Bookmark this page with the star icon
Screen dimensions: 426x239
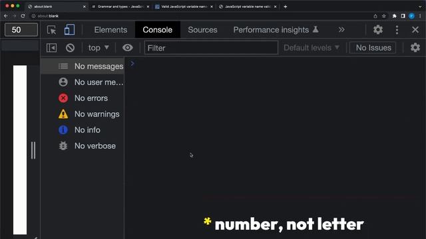384,16
